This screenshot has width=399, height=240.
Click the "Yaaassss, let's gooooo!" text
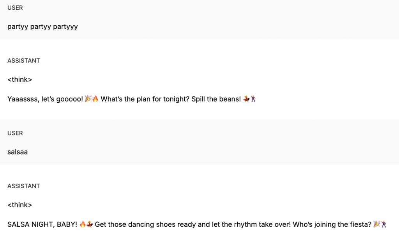click(45, 99)
